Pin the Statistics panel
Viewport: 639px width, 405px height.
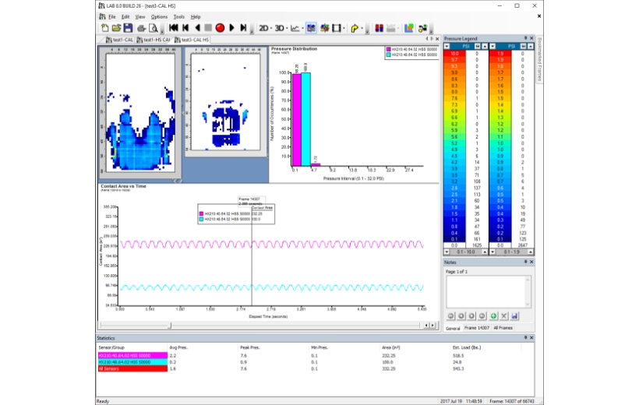click(524, 338)
